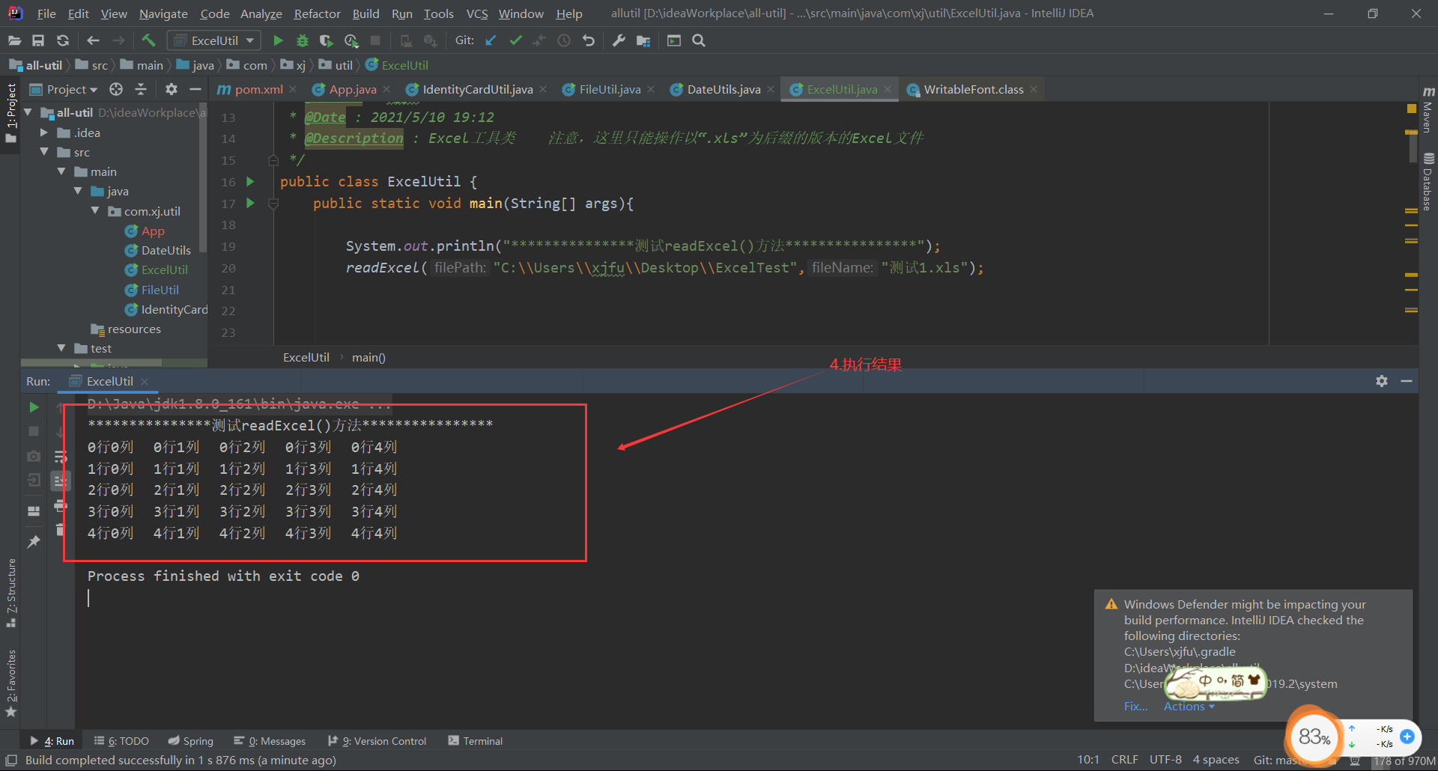Open the Terminal tool window
The width and height of the screenshot is (1438, 771).
click(x=475, y=740)
